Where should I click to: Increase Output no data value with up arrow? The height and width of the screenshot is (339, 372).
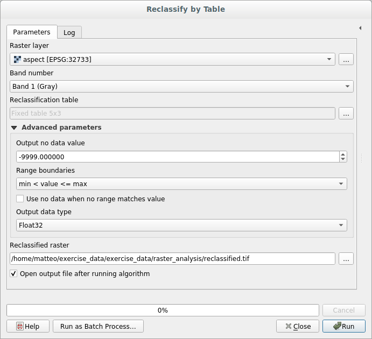[x=343, y=154]
